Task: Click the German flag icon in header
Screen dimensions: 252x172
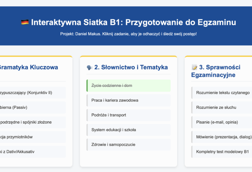Action: point(25,23)
